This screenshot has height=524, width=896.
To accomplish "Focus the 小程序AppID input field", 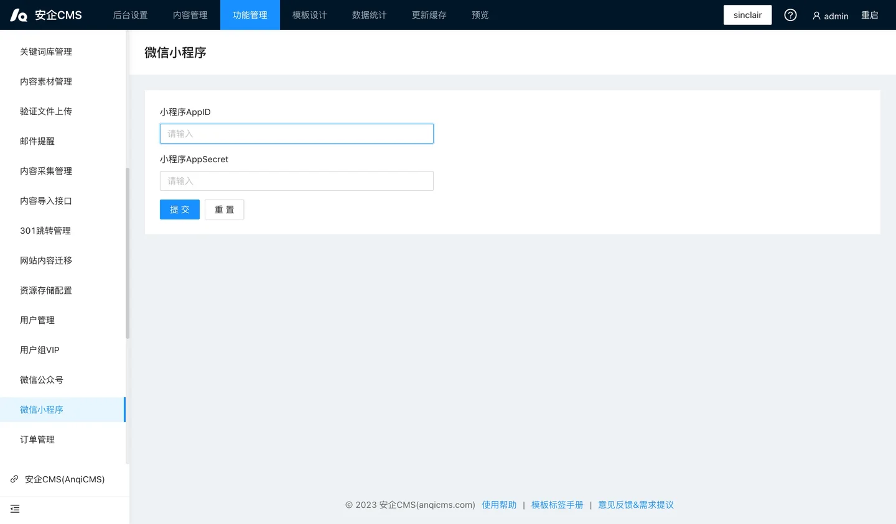I will click(x=297, y=134).
